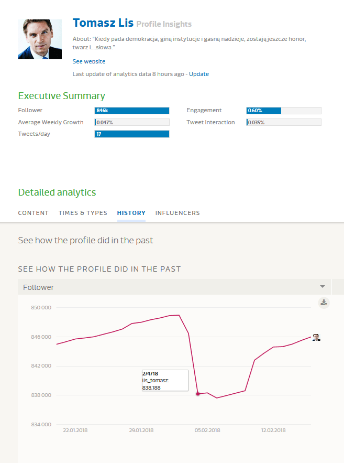Click Tomasz Lis profile photo

pyautogui.click(x=40, y=39)
